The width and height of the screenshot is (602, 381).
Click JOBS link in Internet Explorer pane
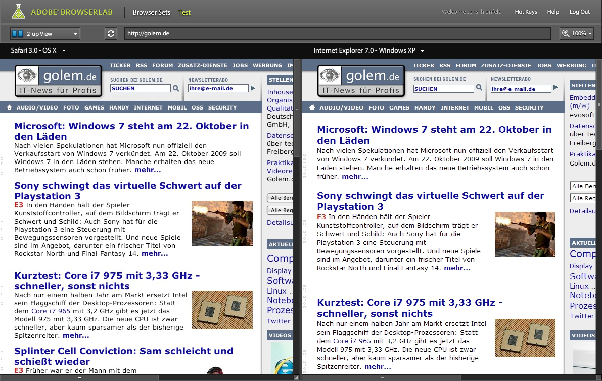pyautogui.click(x=544, y=65)
